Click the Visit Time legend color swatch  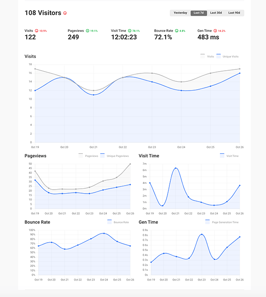click(x=222, y=156)
